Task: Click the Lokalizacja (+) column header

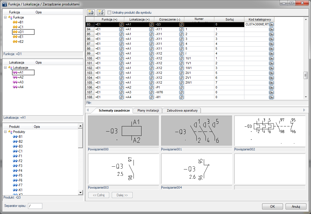Action: (139, 19)
